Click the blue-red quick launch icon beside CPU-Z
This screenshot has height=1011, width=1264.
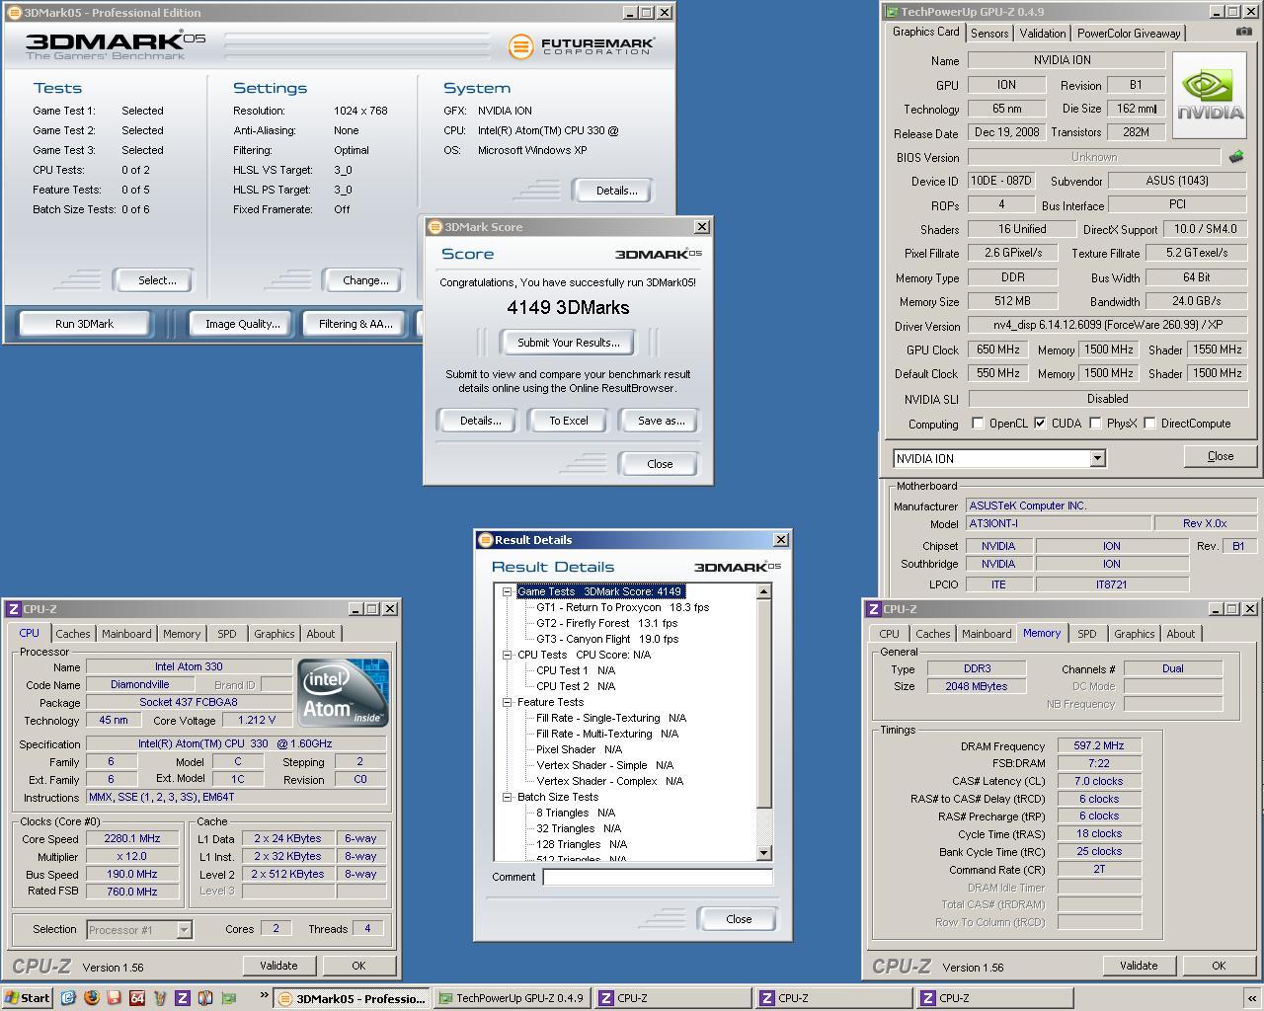(205, 997)
